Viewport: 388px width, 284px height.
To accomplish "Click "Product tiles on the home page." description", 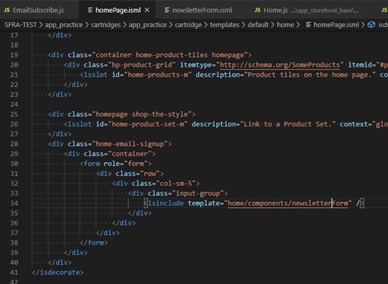I will coord(310,75).
